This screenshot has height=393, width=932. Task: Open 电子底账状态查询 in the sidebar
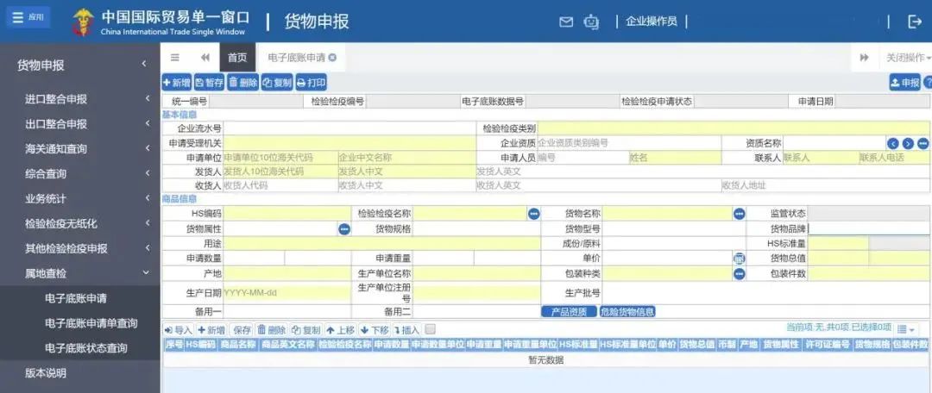86,348
